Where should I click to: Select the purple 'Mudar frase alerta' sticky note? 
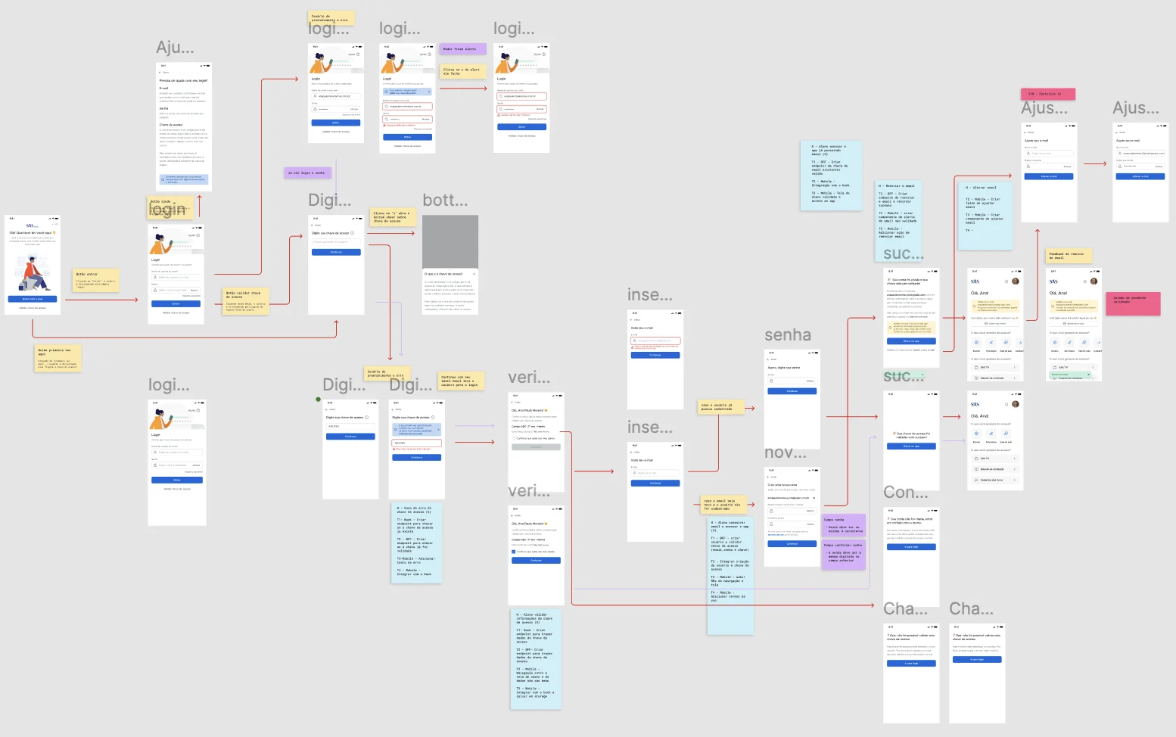click(464, 49)
